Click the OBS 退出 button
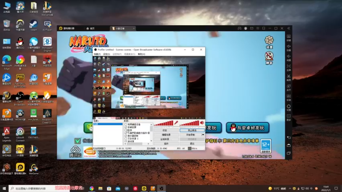342x192 pixels. point(192,144)
